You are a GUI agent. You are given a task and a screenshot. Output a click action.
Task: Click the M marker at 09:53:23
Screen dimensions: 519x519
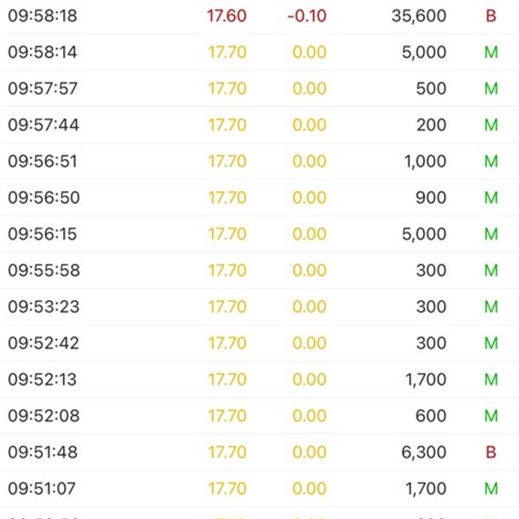pyautogui.click(x=491, y=307)
